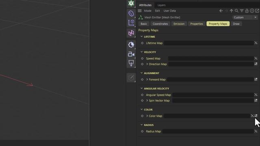Open the Emission tab
Screen dimensions: 260x146
click(179, 24)
